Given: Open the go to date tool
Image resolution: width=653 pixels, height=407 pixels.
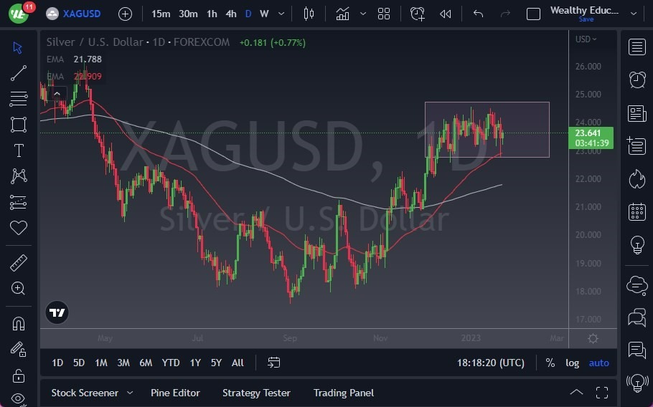Looking at the screenshot, I should pyautogui.click(x=273, y=363).
